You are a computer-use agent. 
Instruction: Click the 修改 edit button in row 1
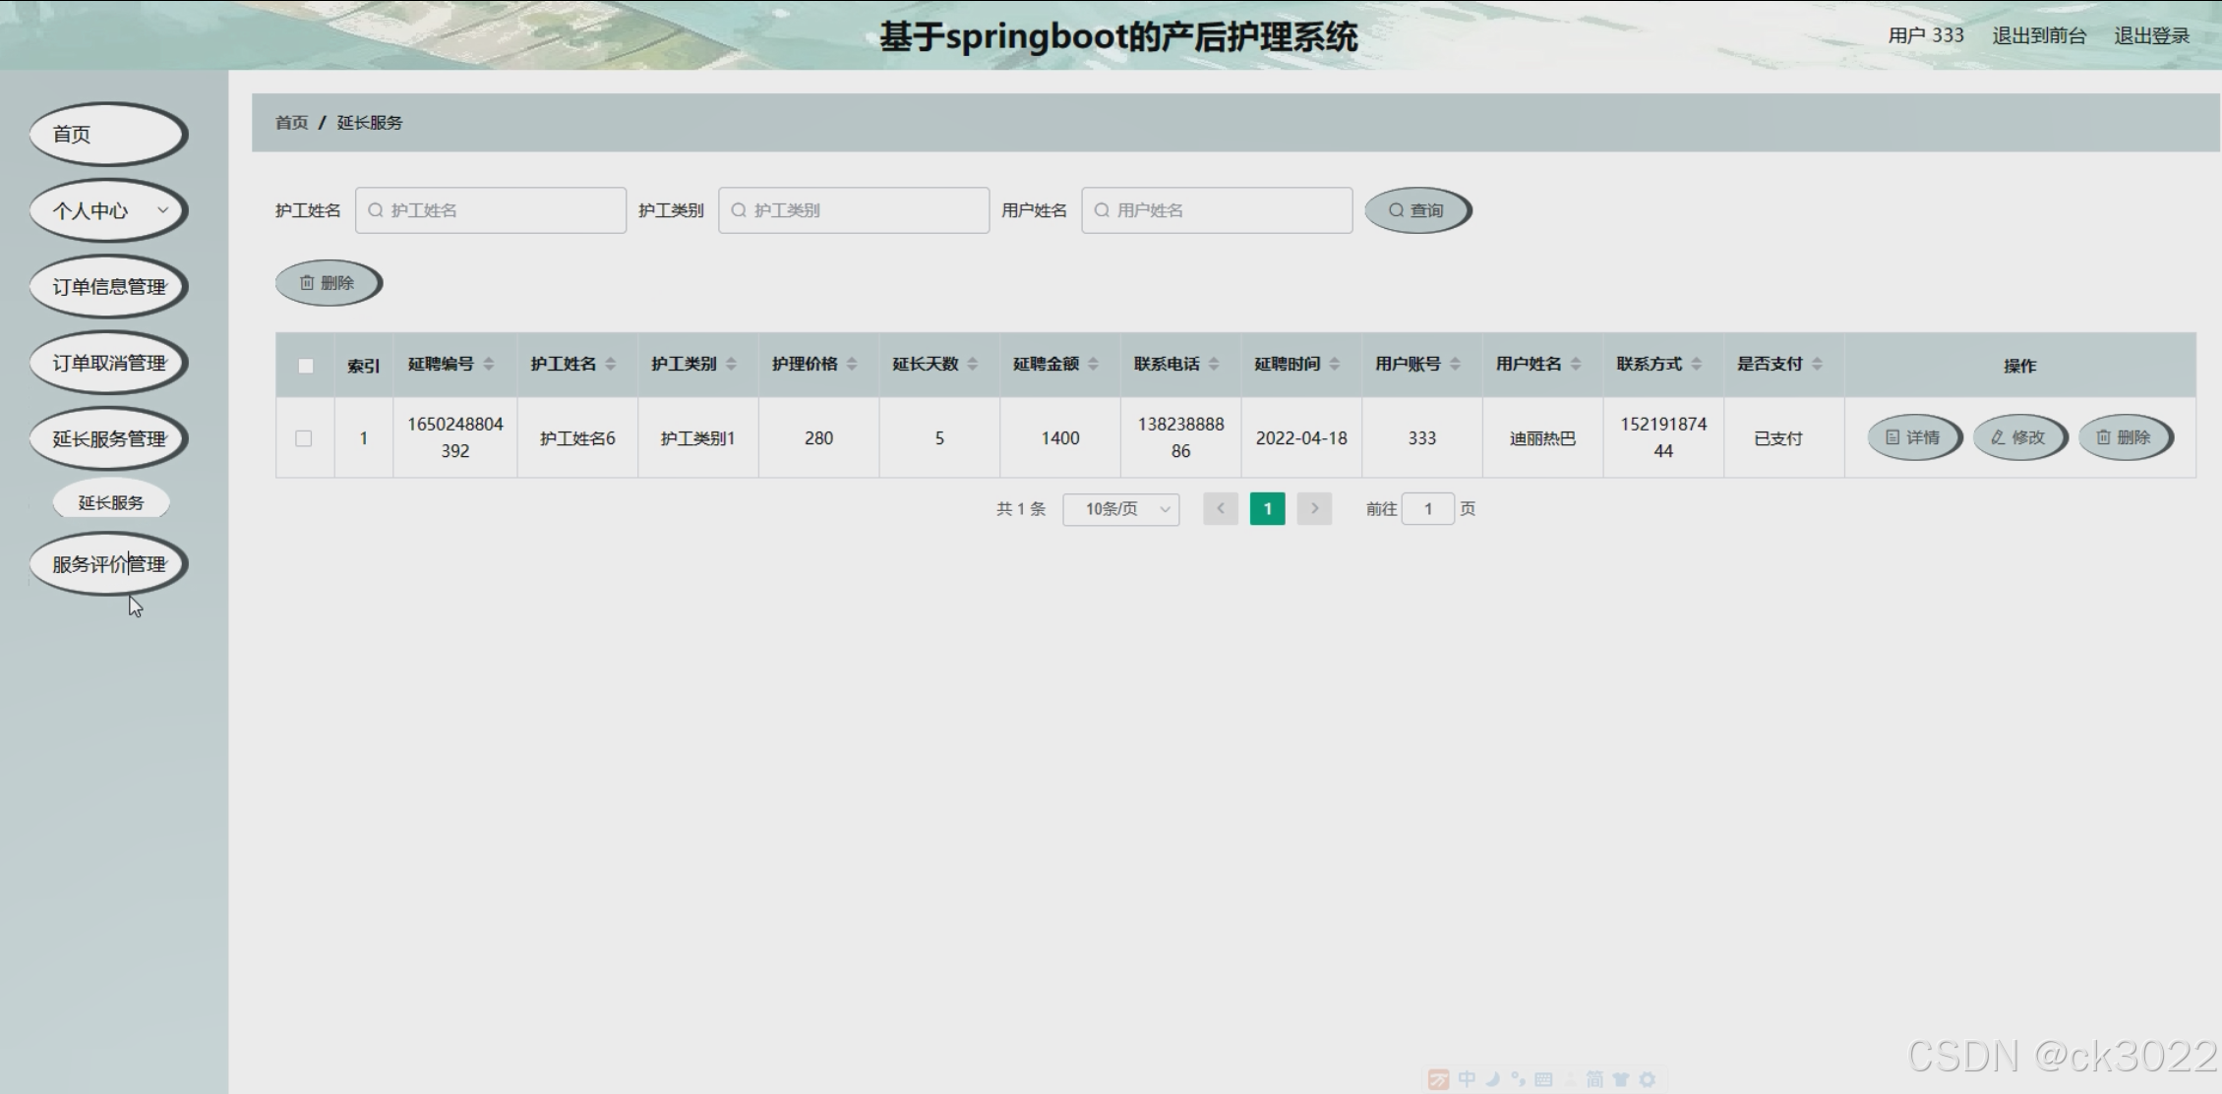coord(2018,437)
